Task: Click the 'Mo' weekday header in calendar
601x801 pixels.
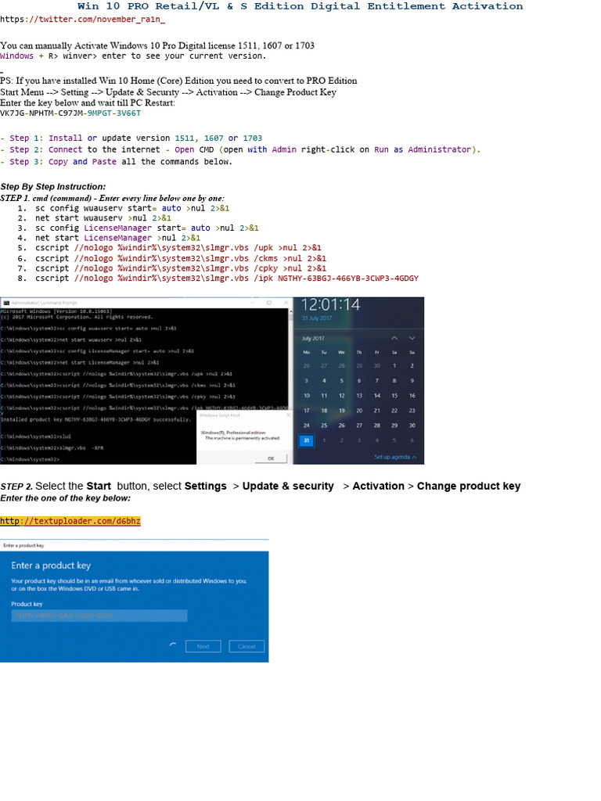Action: (x=307, y=353)
